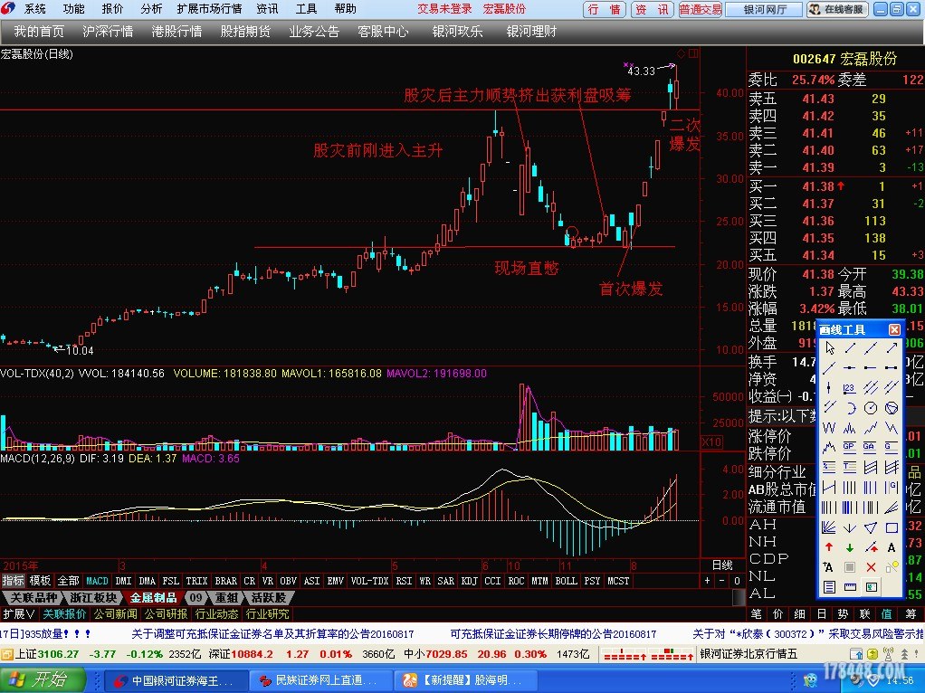The image size is (925, 693).
Task: Choose the T lines drawing tool
Action: click(x=850, y=467)
